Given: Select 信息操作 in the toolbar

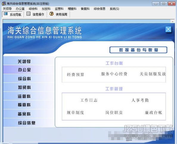Looking at the screenshot, I should (35, 14).
